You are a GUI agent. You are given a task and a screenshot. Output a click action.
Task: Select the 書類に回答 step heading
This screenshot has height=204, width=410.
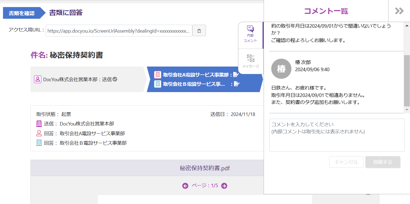[x=66, y=12]
